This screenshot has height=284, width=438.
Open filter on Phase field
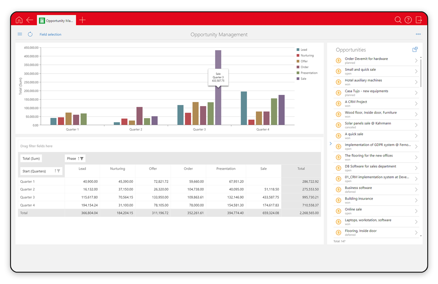tap(82, 159)
